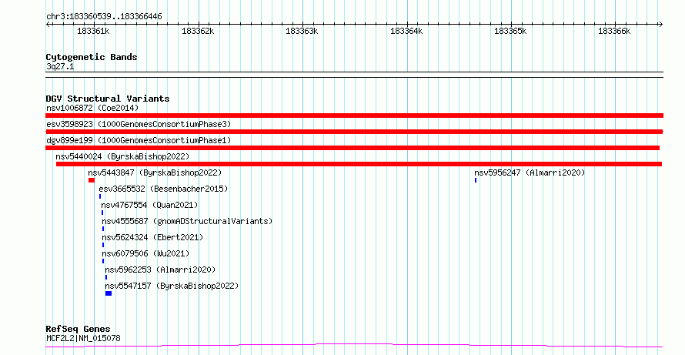Select nsv5440024 (ByrskaBishop2022) label
This screenshot has width=685, height=355.
pyautogui.click(x=122, y=156)
